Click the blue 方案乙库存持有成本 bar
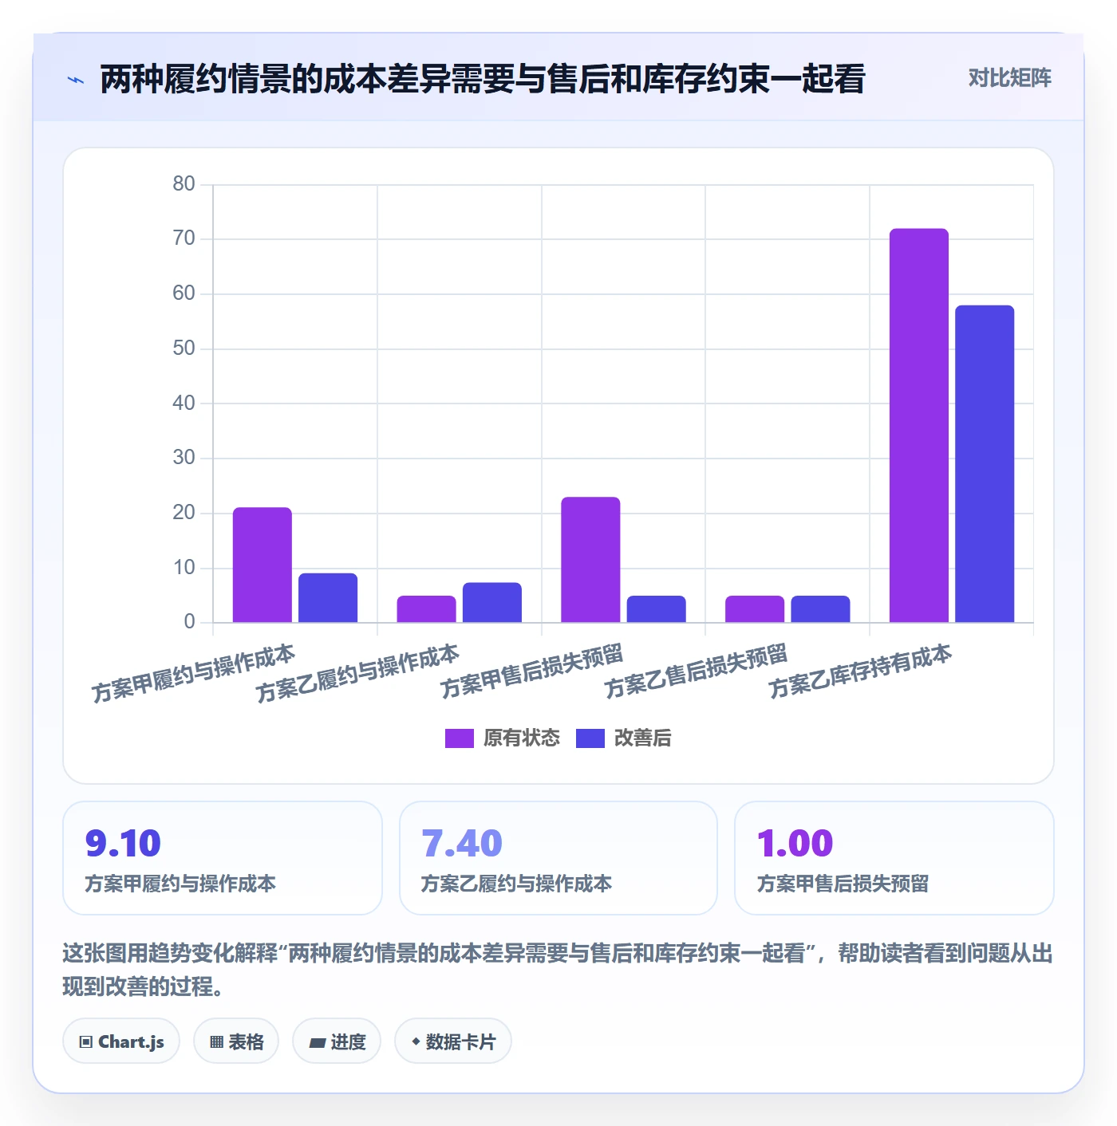The height and width of the screenshot is (1126, 1117). [x=985, y=464]
